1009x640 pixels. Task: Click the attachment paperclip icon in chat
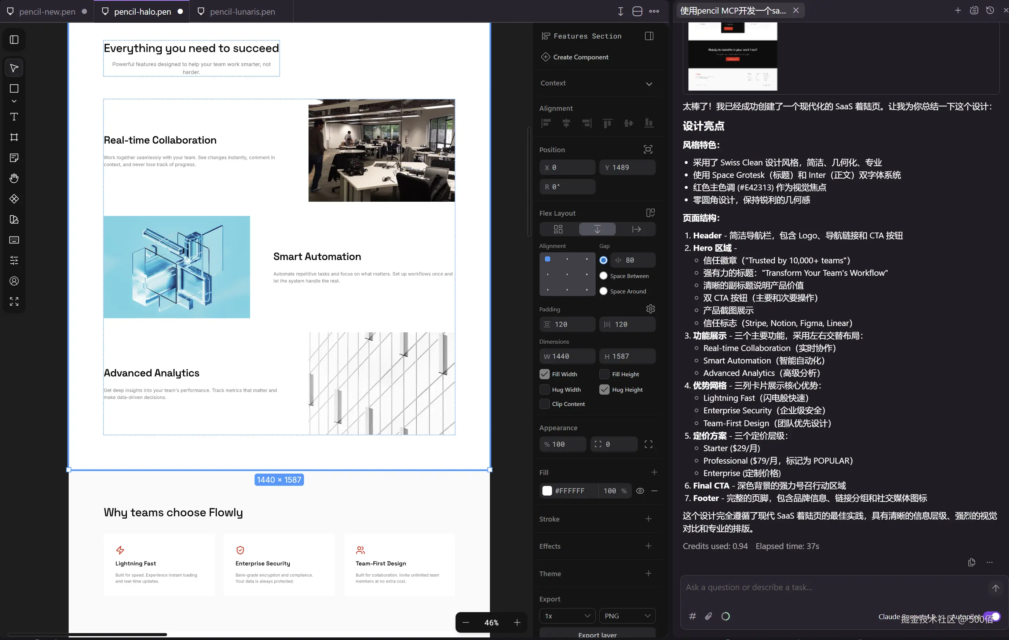[708, 616]
